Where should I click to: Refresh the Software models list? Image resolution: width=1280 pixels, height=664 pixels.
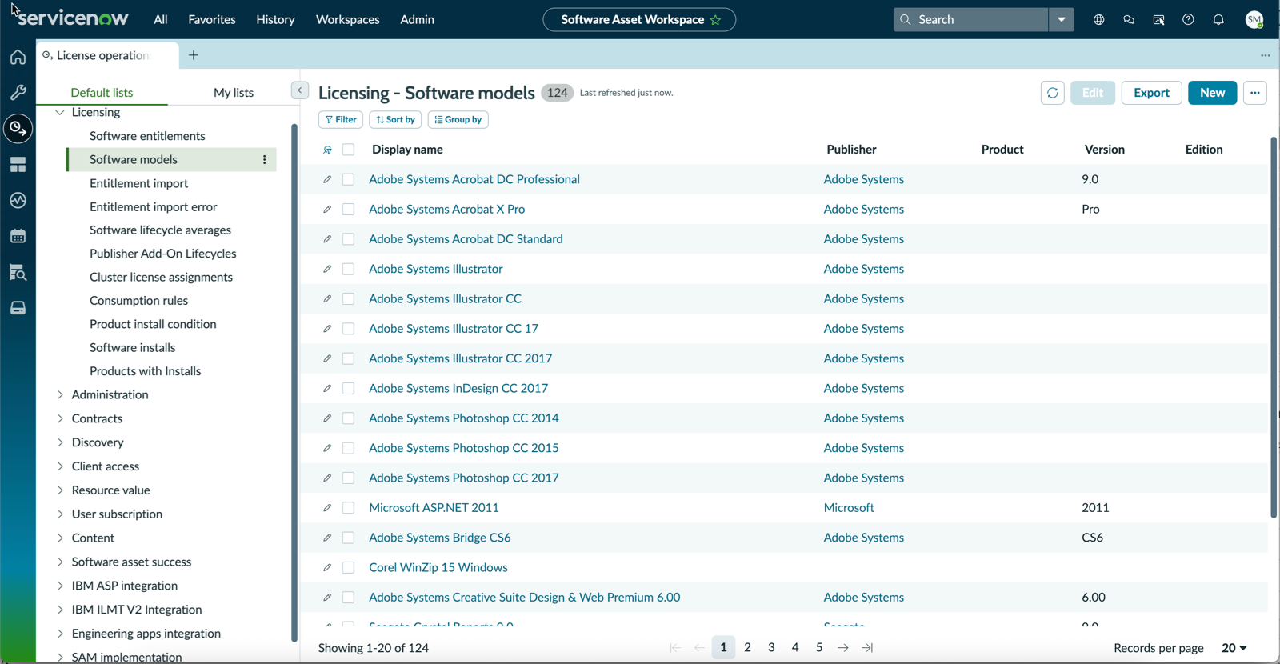tap(1052, 93)
